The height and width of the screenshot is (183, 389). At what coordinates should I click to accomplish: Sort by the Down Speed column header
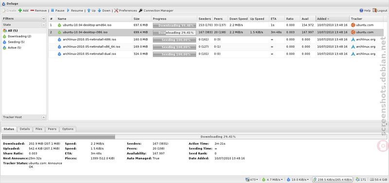[x=238, y=19]
